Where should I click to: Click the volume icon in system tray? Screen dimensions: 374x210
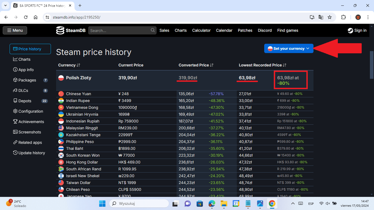(328, 203)
